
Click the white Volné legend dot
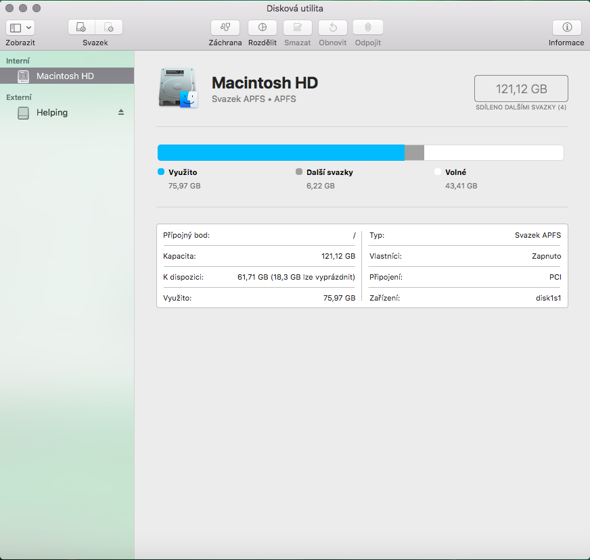[x=438, y=172]
